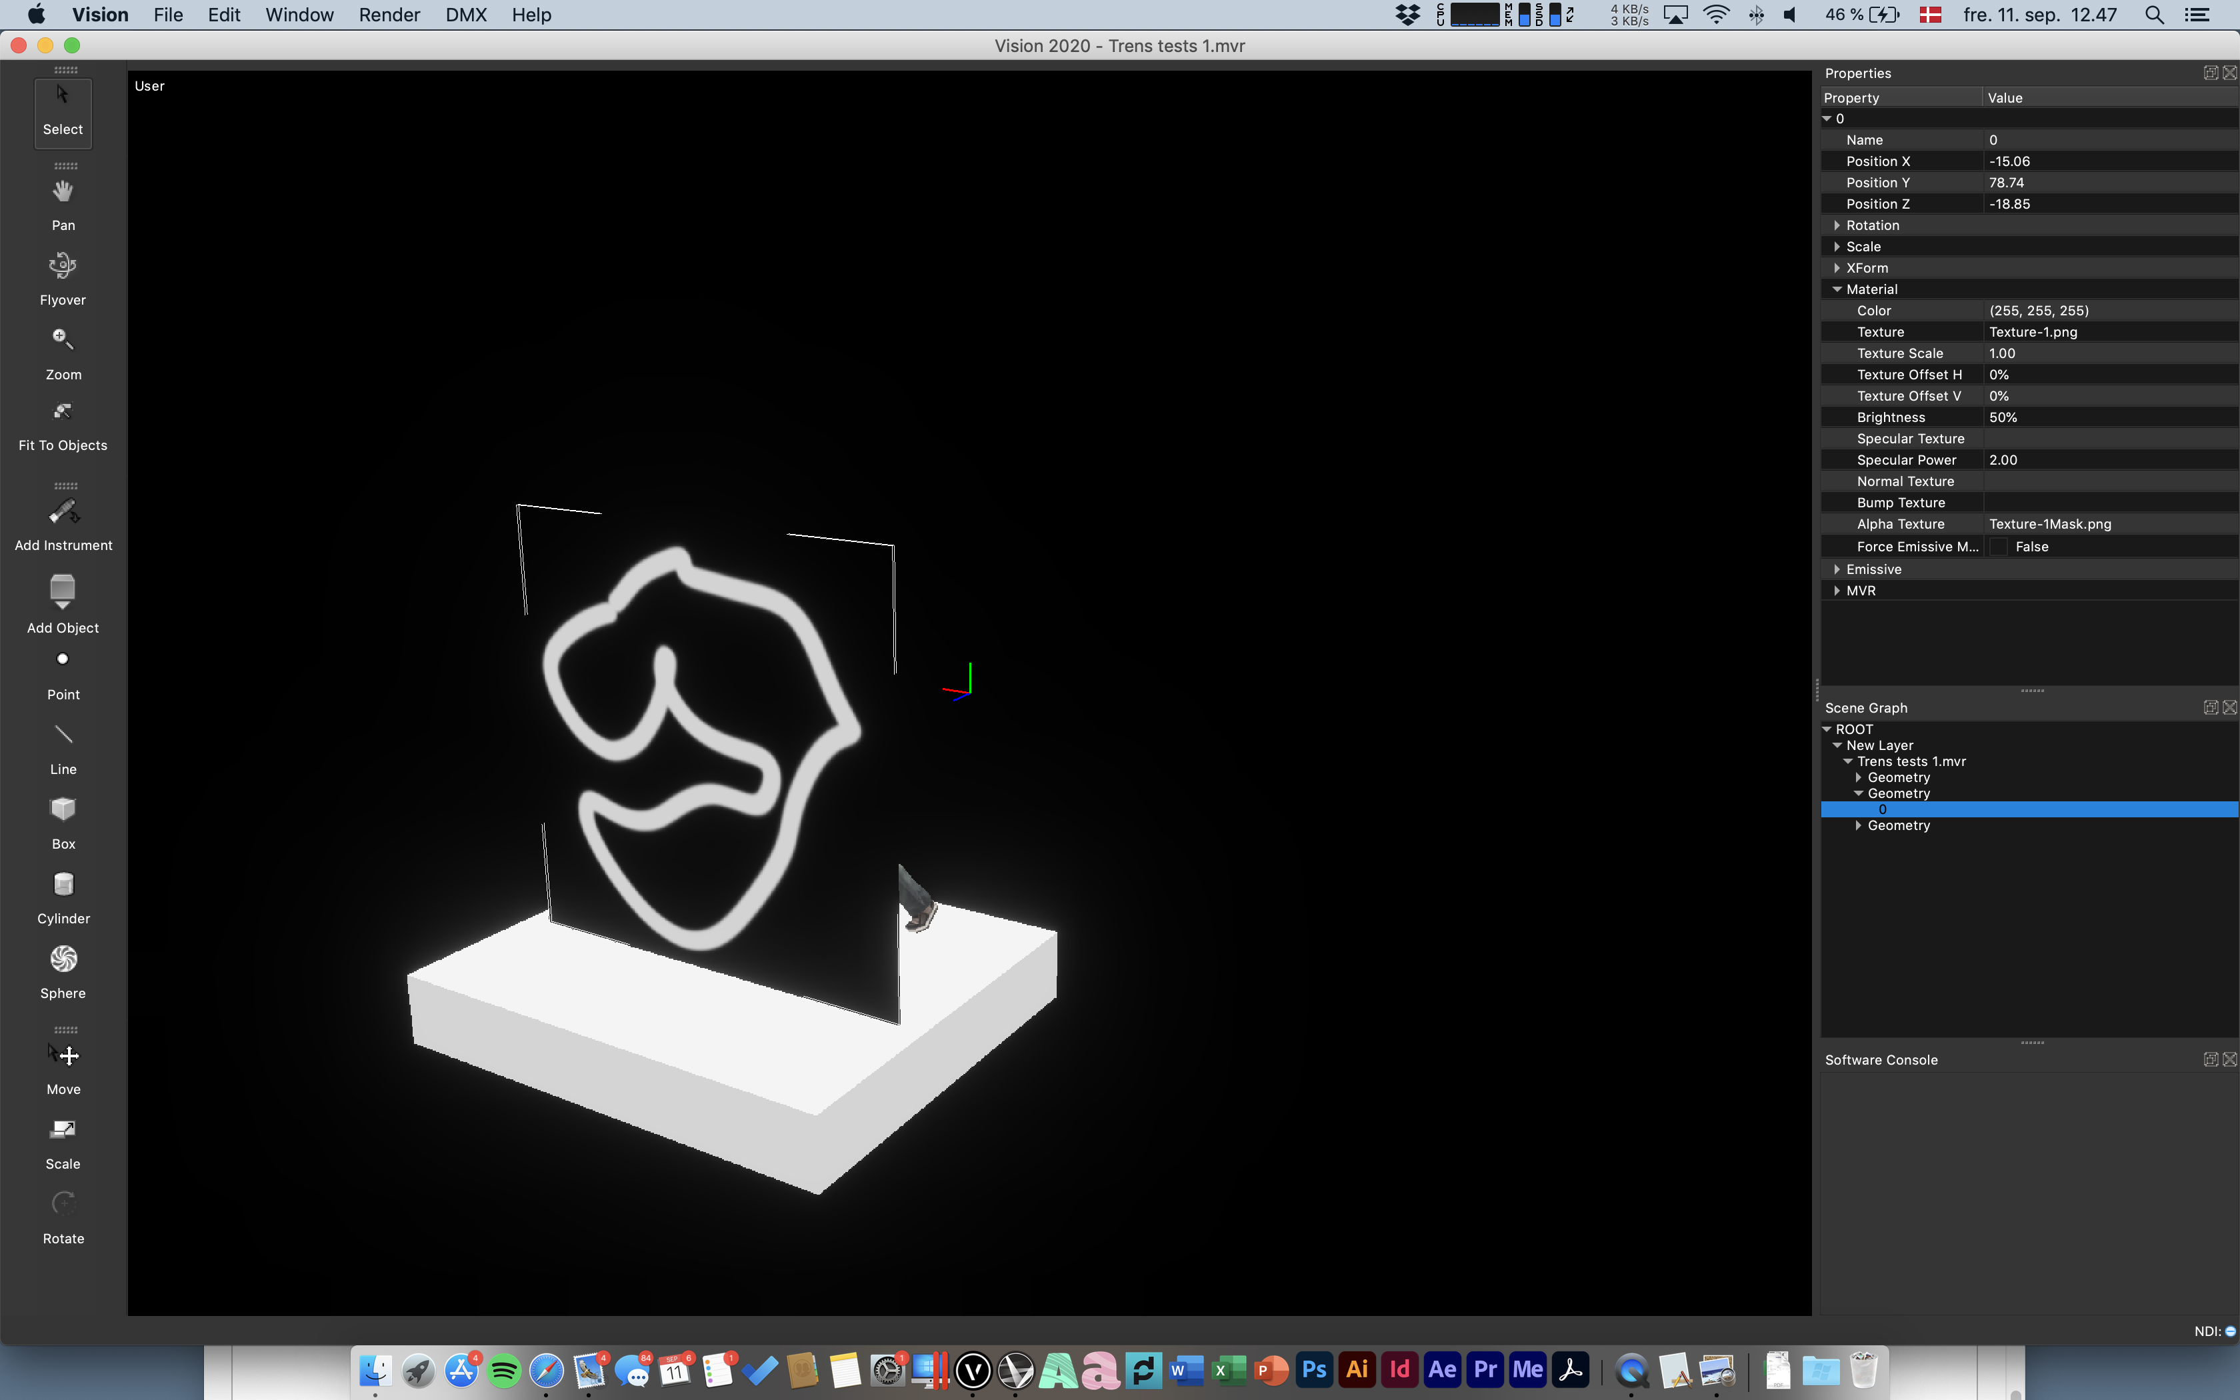Open the DMX menu

point(465,15)
